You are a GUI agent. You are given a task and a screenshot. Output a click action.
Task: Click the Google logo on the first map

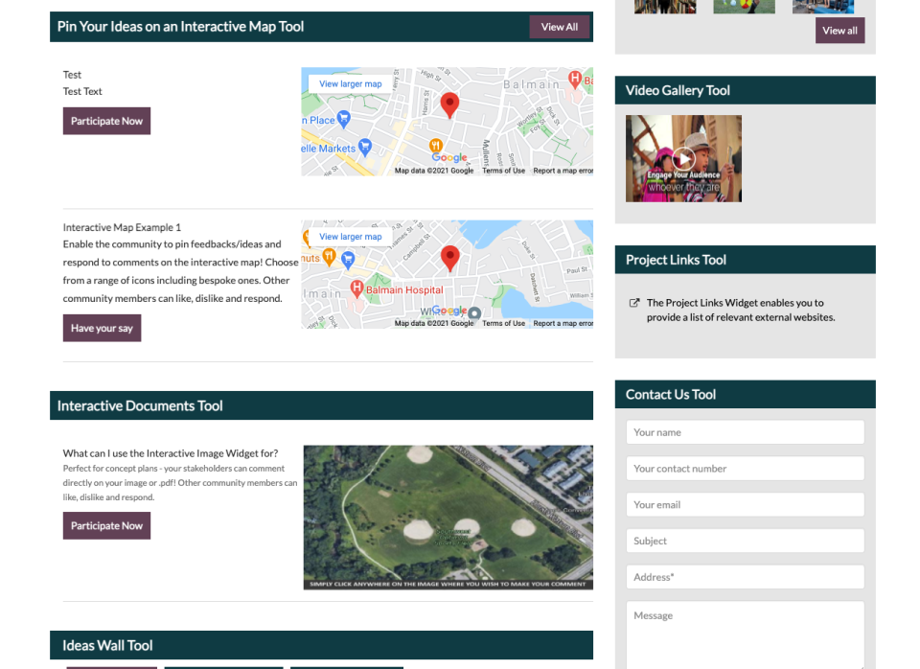(x=449, y=157)
